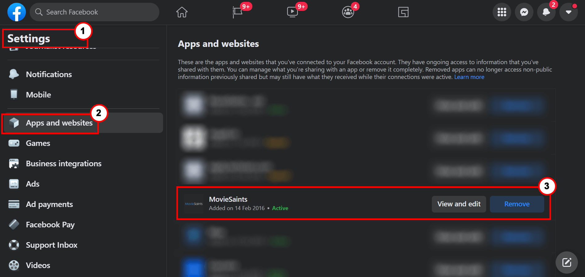
Task: Select Mobile in settings sidebar
Action: 38,95
